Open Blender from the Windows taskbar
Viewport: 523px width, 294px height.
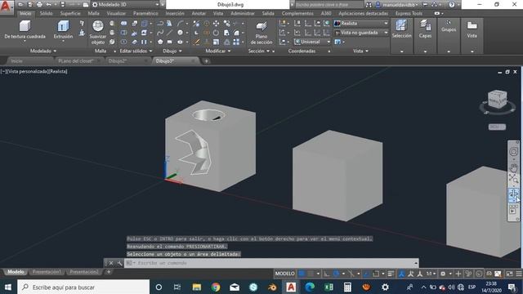272,287
